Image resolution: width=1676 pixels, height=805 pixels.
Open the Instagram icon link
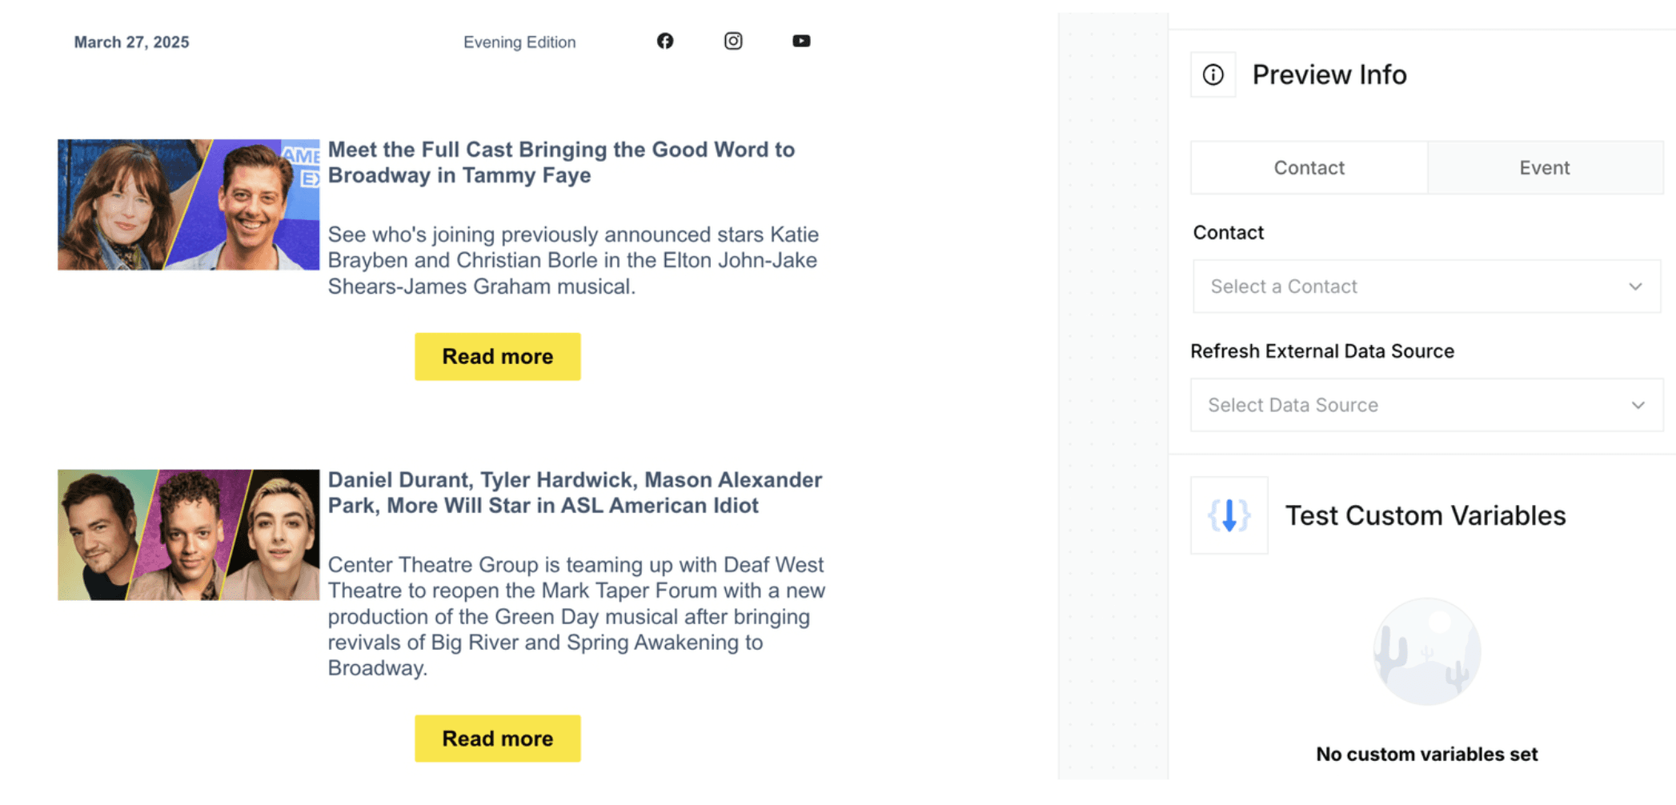pyautogui.click(x=733, y=41)
